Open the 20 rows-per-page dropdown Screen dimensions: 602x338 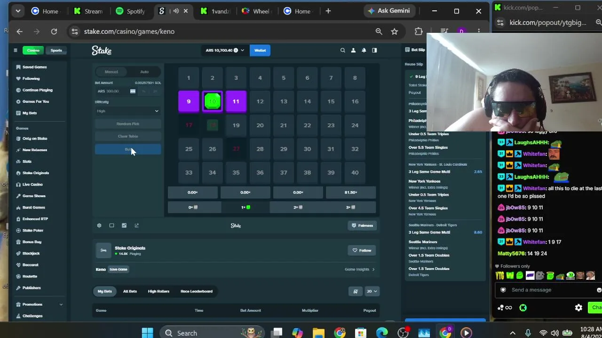coord(372,292)
